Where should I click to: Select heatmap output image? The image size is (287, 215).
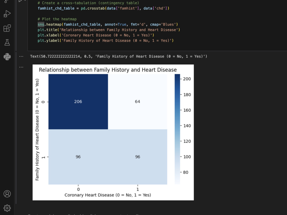pyautogui.click(x=113, y=132)
